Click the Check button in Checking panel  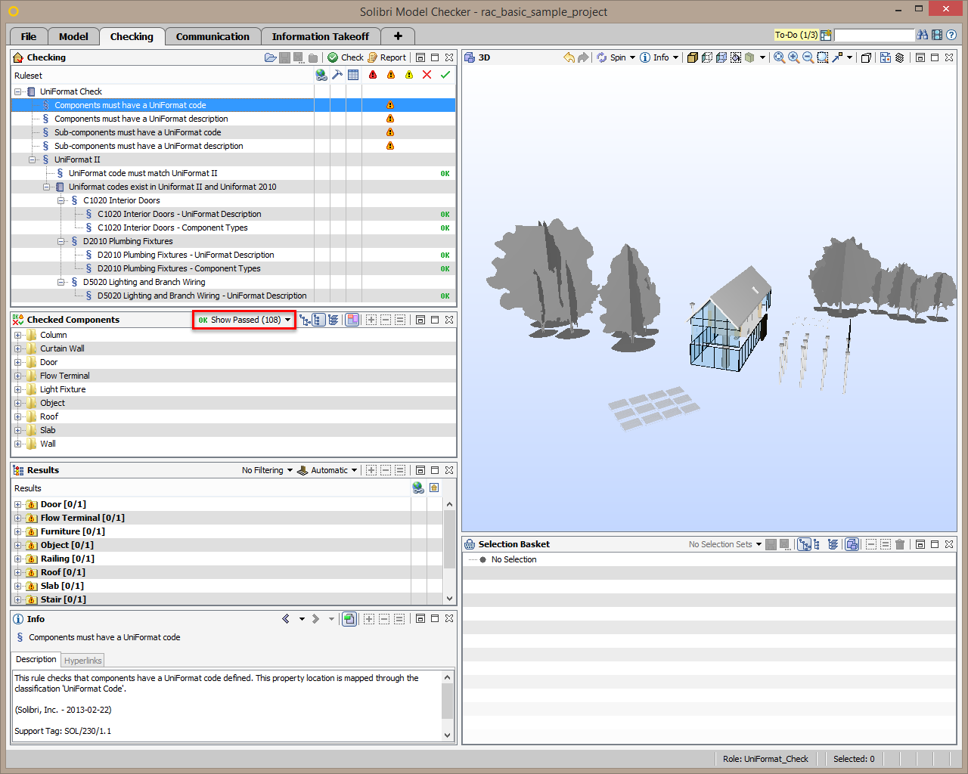click(345, 57)
